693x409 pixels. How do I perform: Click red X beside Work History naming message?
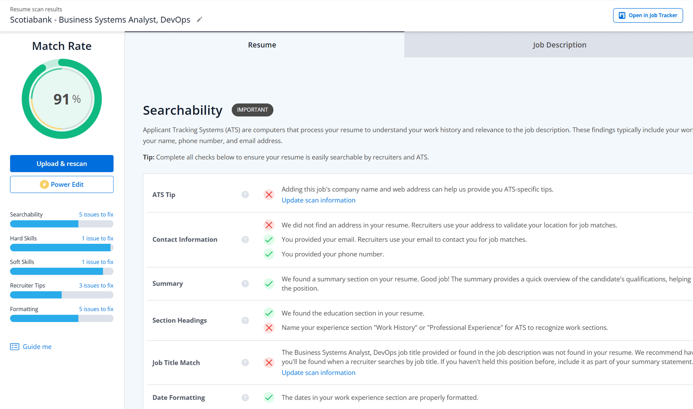click(269, 328)
